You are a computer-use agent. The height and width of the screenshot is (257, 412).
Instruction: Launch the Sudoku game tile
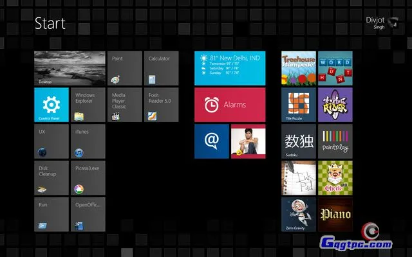point(298,141)
